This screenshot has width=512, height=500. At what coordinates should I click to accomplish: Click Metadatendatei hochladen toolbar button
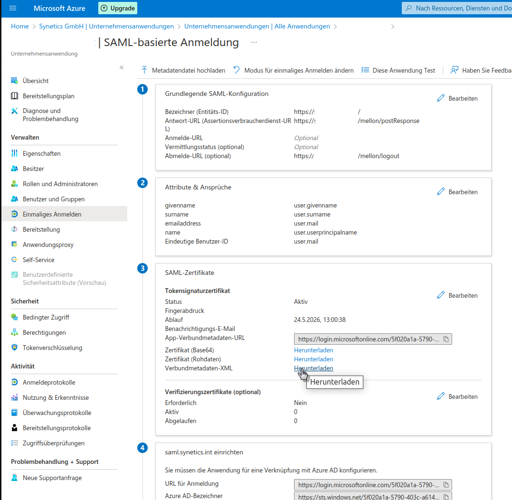(183, 70)
